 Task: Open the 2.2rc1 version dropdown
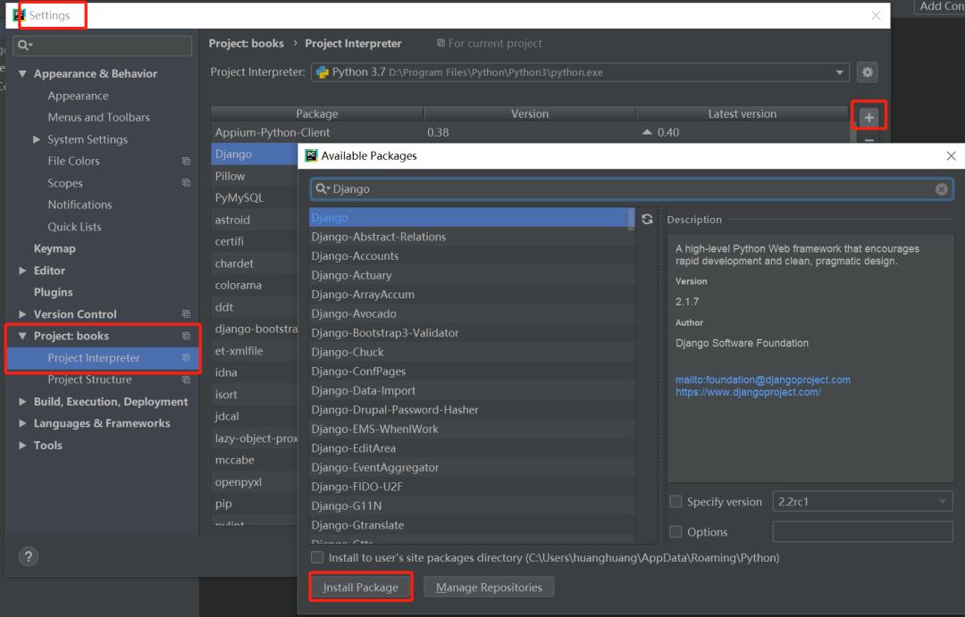point(943,501)
